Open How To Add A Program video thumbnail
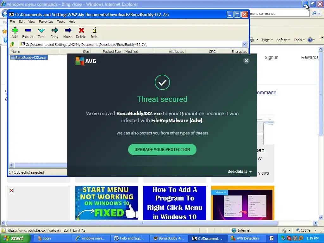324x243 pixels. pyautogui.click(x=175, y=203)
